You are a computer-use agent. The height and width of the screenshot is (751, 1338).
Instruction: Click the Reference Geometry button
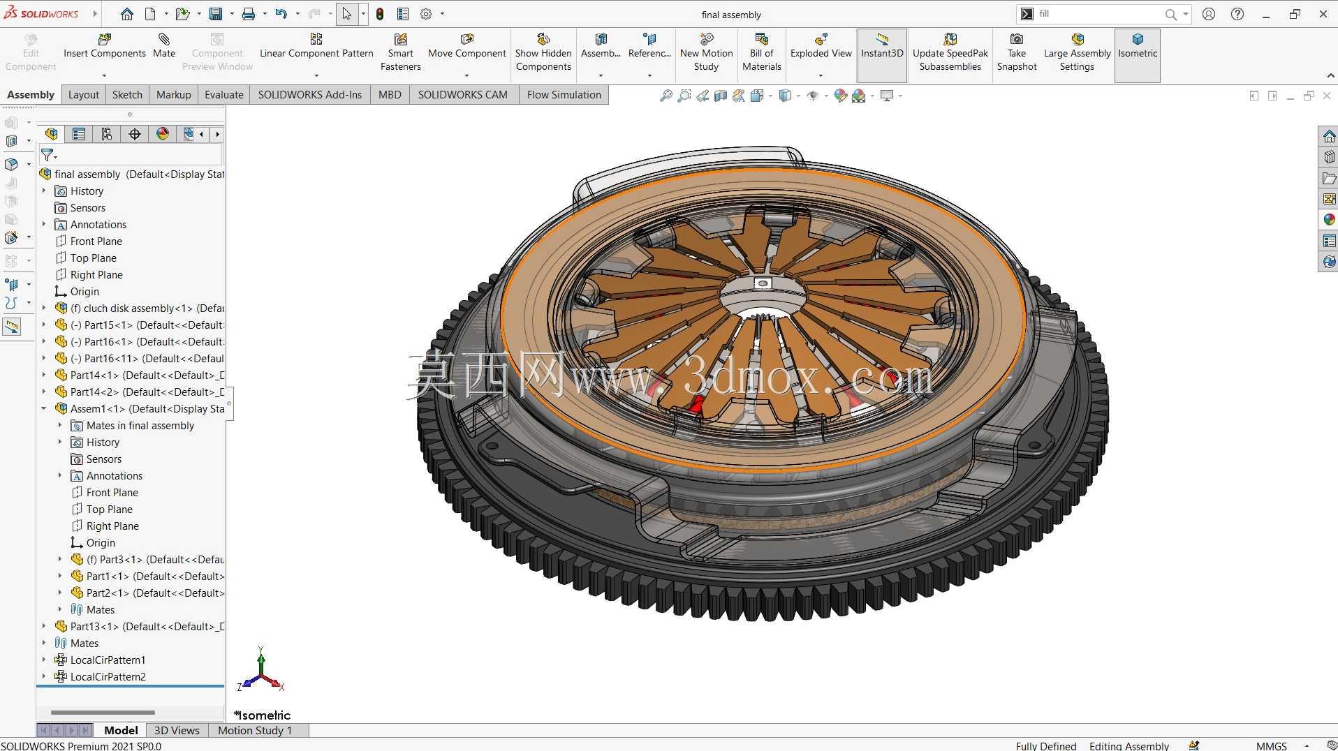click(x=649, y=46)
